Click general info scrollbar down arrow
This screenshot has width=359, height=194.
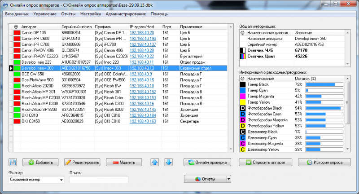pyautogui.click(x=347, y=64)
